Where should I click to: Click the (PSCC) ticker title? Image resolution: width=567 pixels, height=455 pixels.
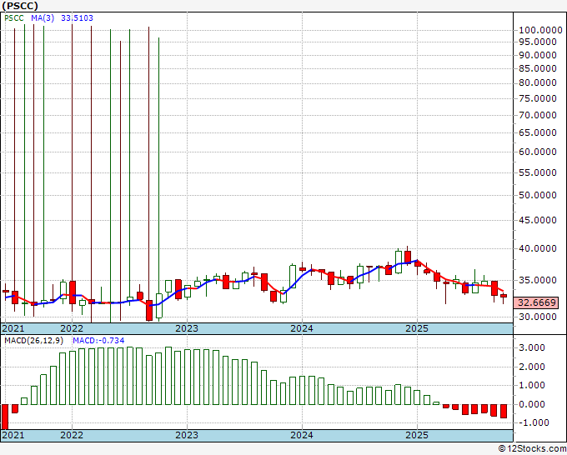[x=20, y=5]
